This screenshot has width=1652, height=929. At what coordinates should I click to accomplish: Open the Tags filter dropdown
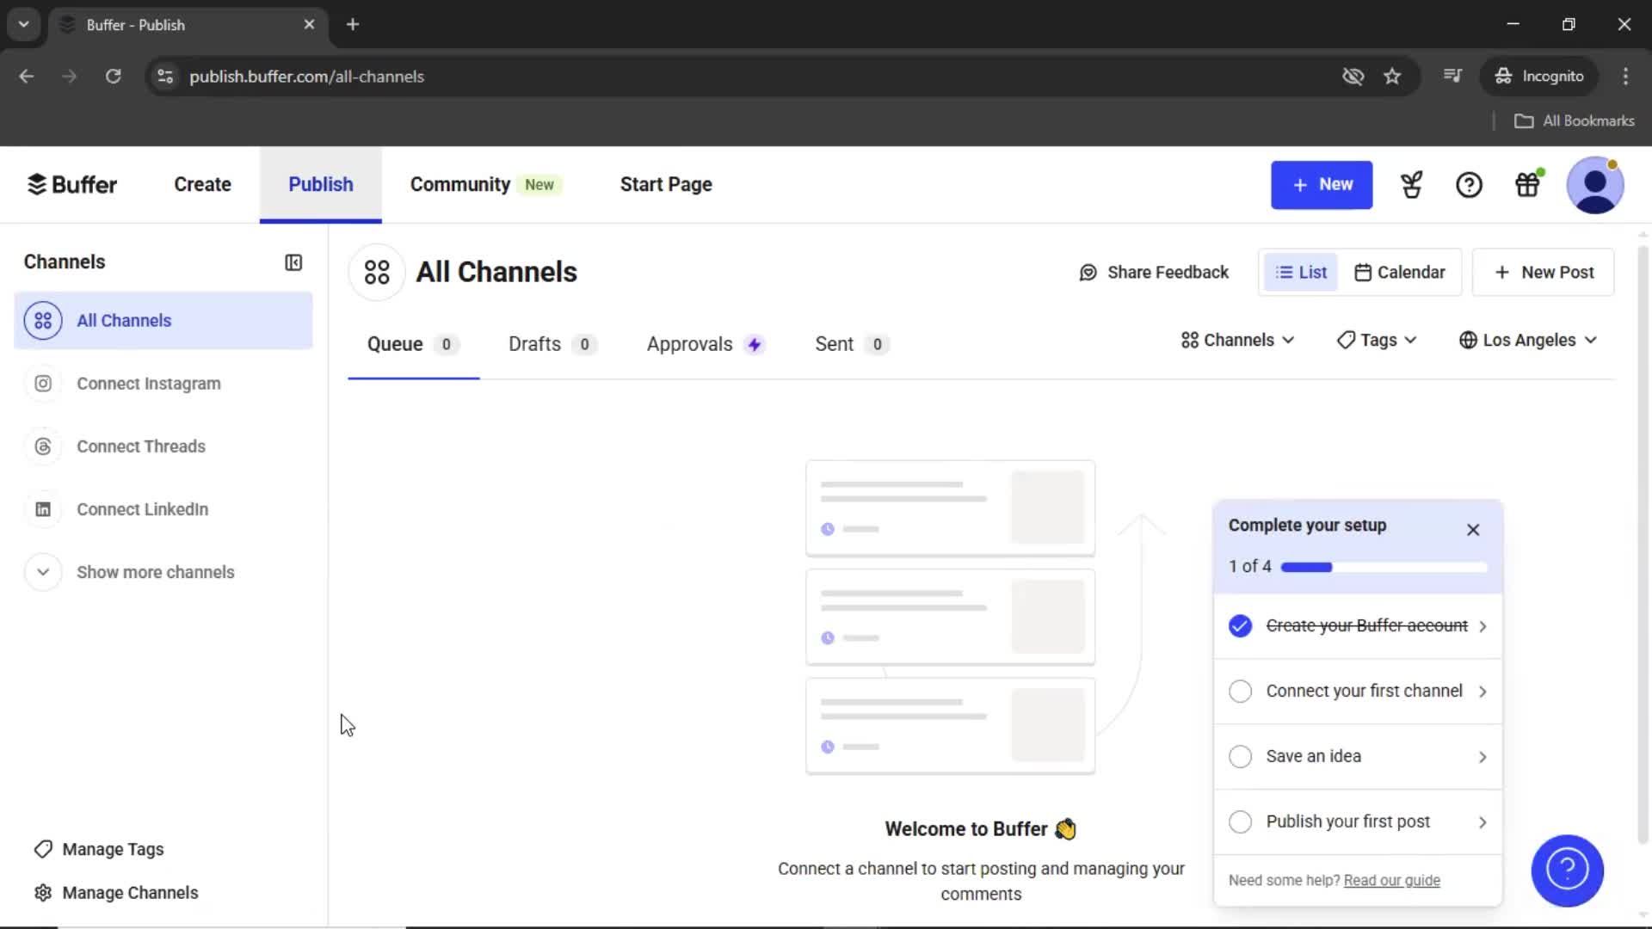click(1377, 341)
